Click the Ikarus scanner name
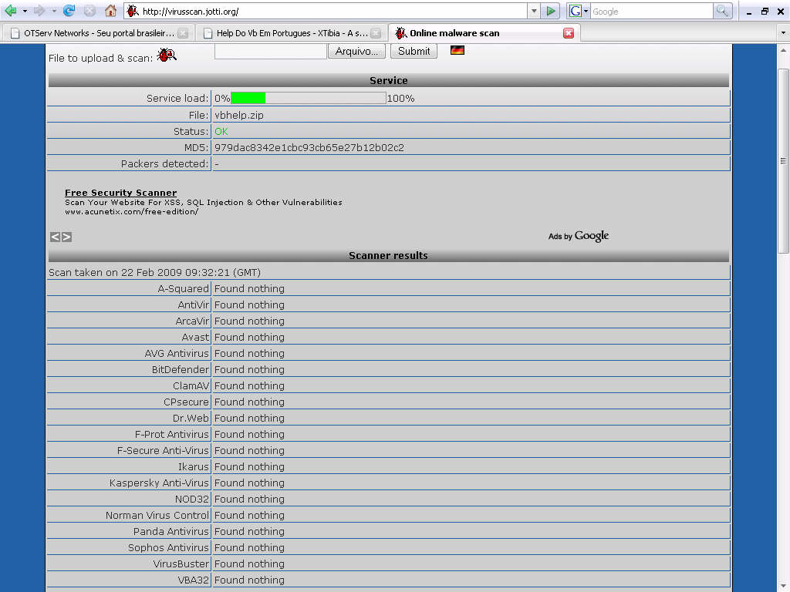Viewport: 790px width, 592px height. (194, 466)
